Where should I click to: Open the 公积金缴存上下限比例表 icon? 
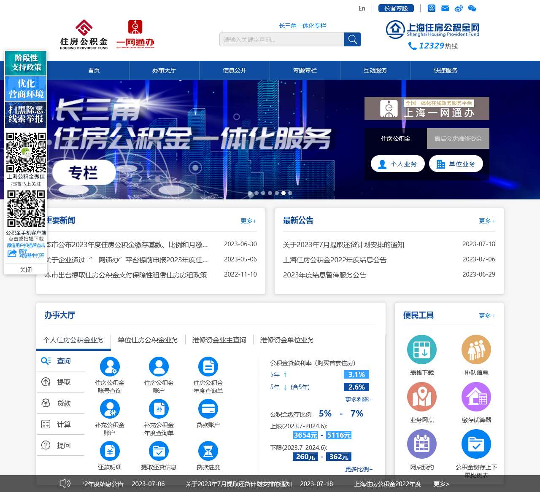click(x=476, y=444)
